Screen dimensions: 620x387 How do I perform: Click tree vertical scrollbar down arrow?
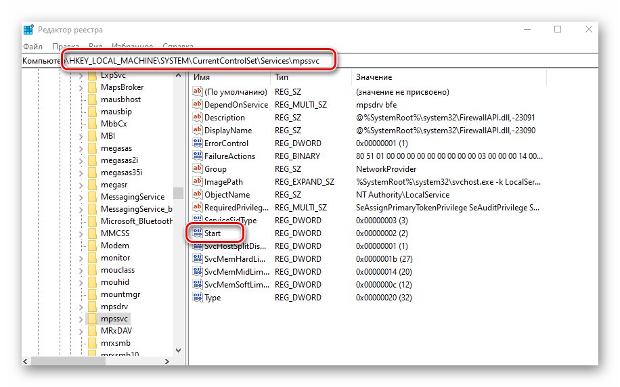pyautogui.click(x=178, y=350)
